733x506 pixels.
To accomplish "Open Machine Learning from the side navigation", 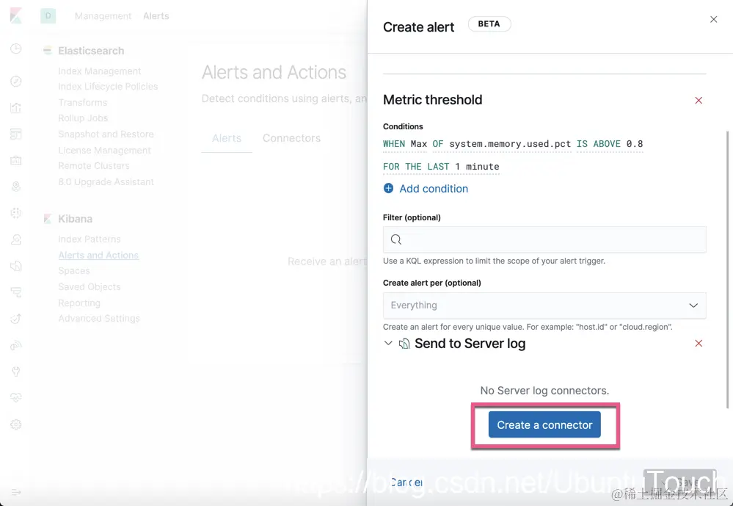I will (16, 212).
